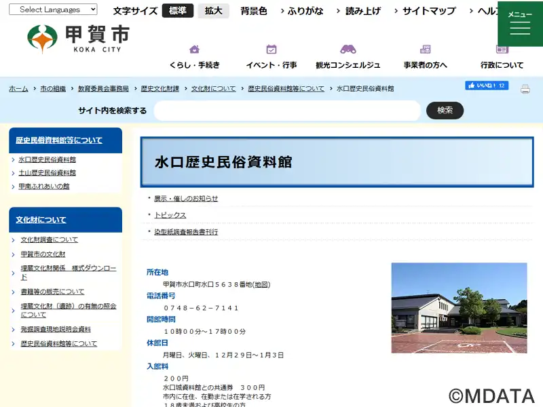Click the building icon above 事業者の方へ

tap(426, 49)
